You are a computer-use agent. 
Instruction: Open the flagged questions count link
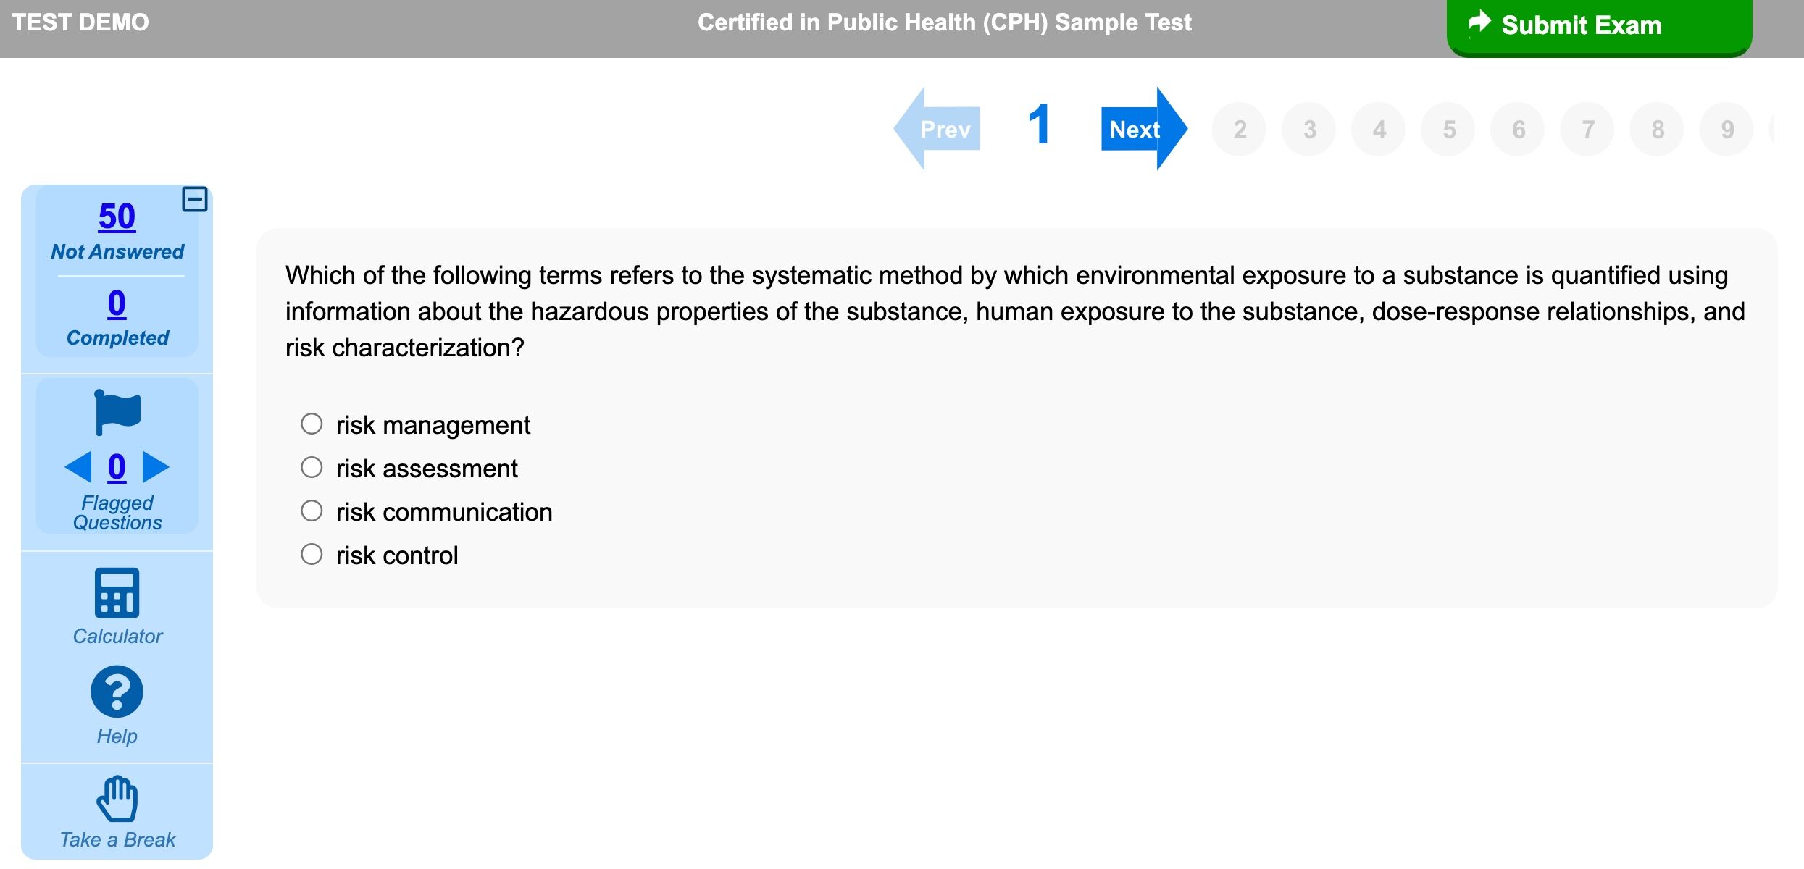coord(117,467)
